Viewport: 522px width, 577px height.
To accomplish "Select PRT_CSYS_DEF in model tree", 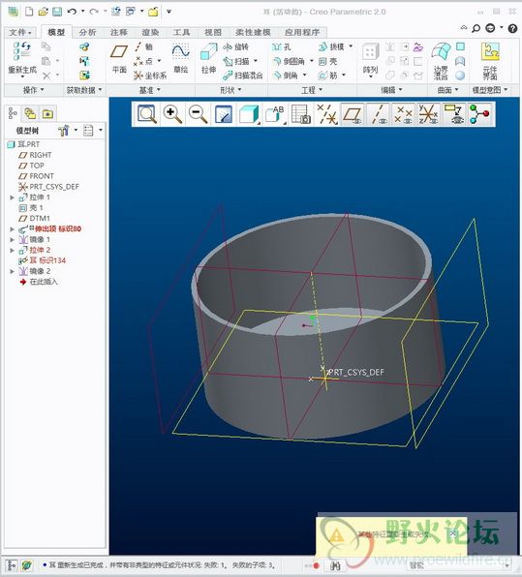I will (x=49, y=187).
